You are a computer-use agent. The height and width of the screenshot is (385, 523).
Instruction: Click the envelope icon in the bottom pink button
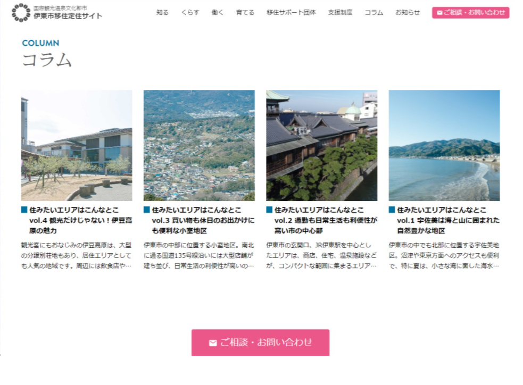coord(213,343)
